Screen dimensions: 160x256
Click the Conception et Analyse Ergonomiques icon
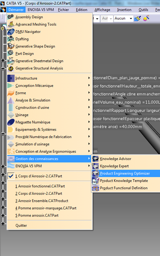11,152
